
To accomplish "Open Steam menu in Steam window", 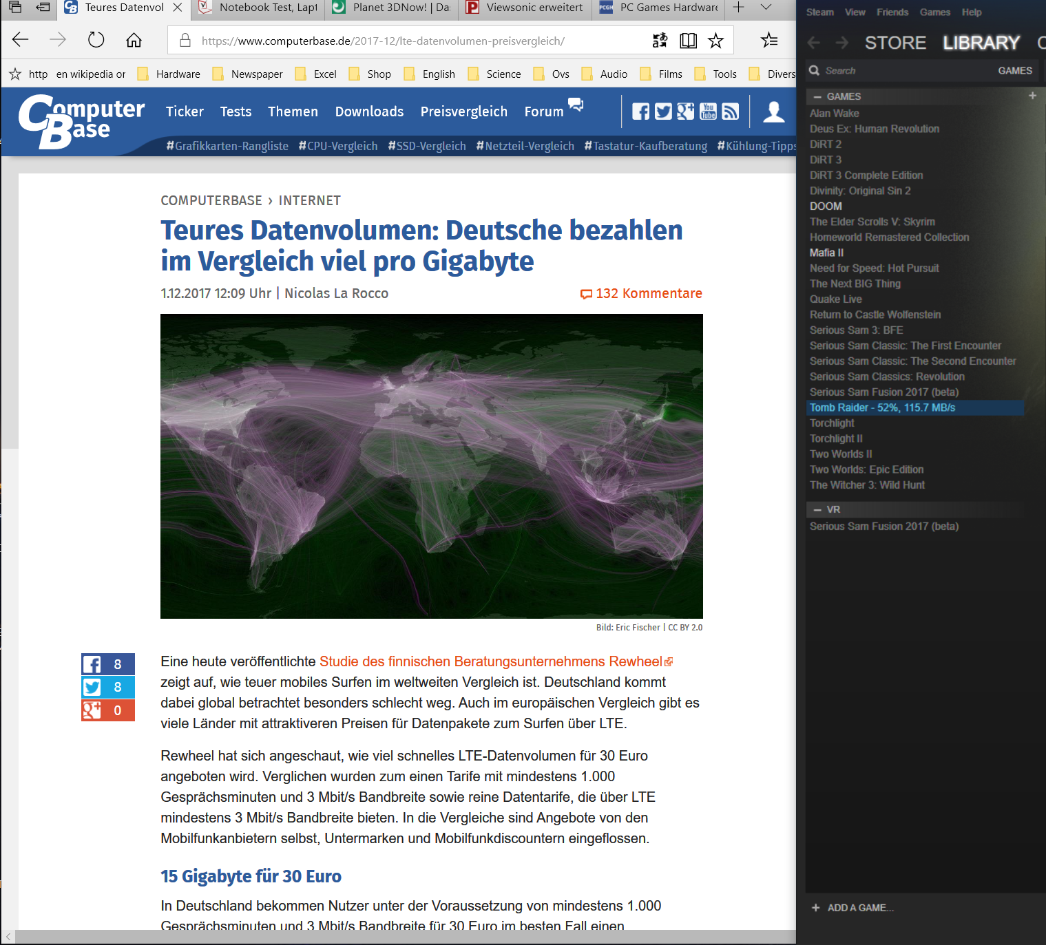I will [x=819, y=12].
